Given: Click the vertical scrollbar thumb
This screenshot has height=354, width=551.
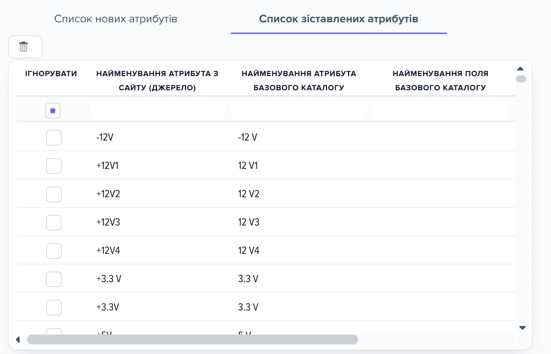Looking at the screenshot, I should [x=521, y=79].
